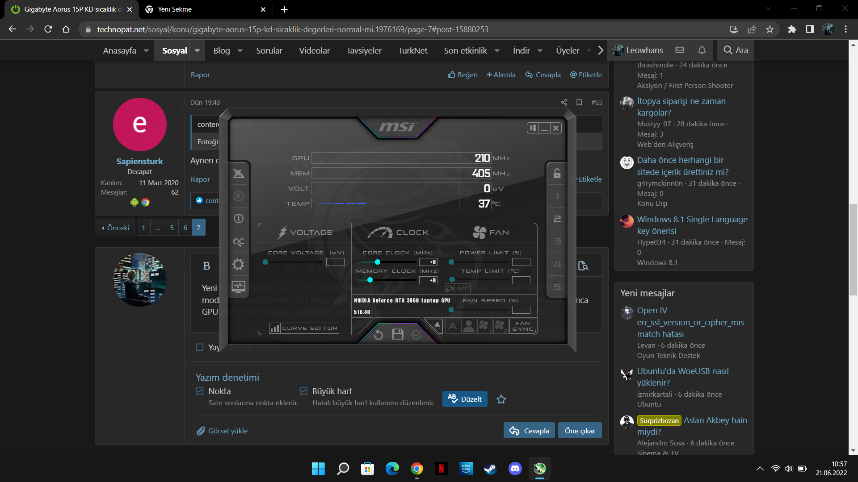The image size is (858, 482).
Task: Open MSI Afterburner settings gear
Action: point(238,265)
